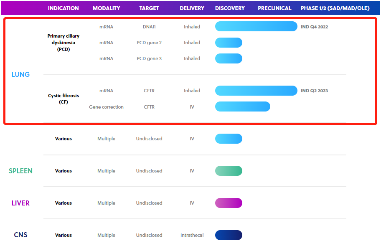Viewport: 381px width, 251px height.
Task: Select the Primary ciliary dyskinesia (PCD) indication
Action: coord(63,43)
